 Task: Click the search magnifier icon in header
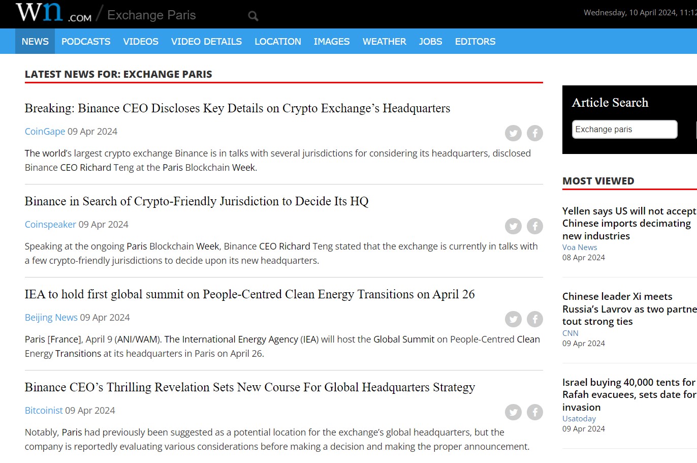coord(253,16)
